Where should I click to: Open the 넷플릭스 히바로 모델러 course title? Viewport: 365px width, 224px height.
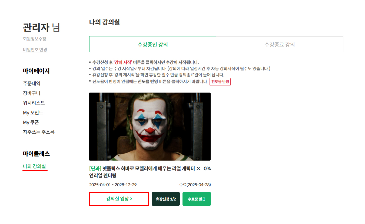point(144,172)
